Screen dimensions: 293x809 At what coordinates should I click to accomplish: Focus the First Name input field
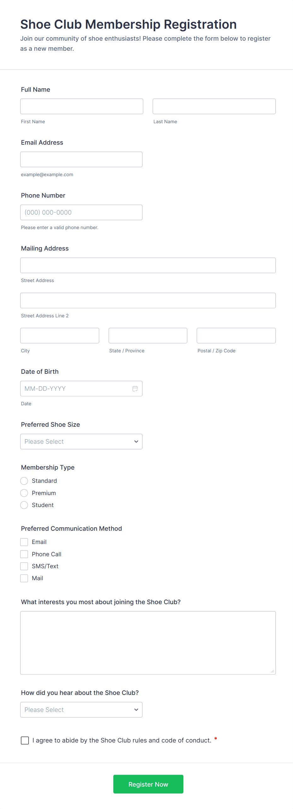coord(82,107)
